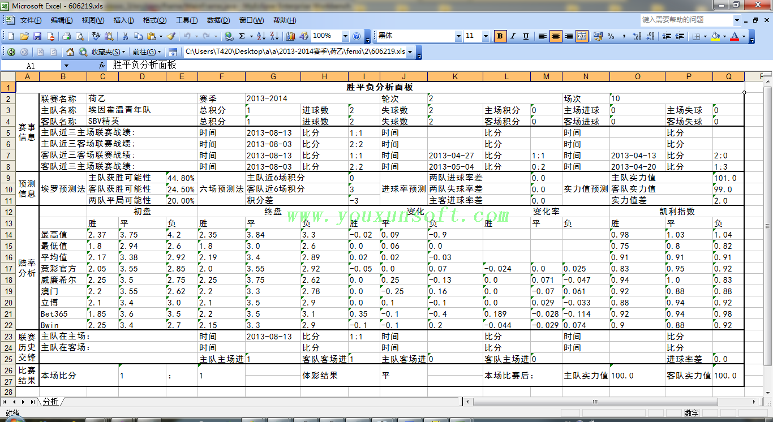Sort descending Z to A
Viewport: 773px width, 422px height.
(274, 36)
